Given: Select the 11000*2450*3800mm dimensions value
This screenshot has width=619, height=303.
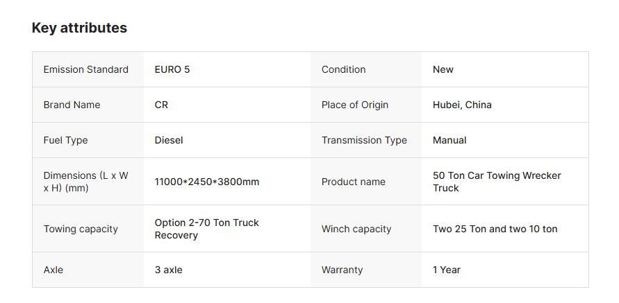Looking at the screenshot, I should click(206, 182).
